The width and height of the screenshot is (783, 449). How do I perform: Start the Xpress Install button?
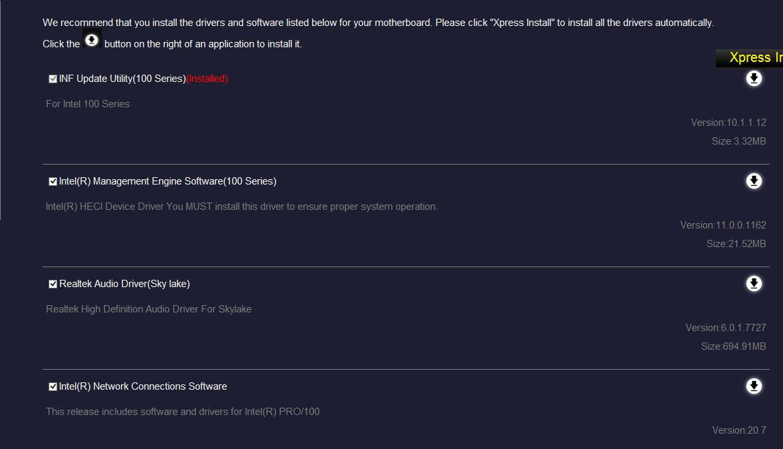tap(750, 58)
